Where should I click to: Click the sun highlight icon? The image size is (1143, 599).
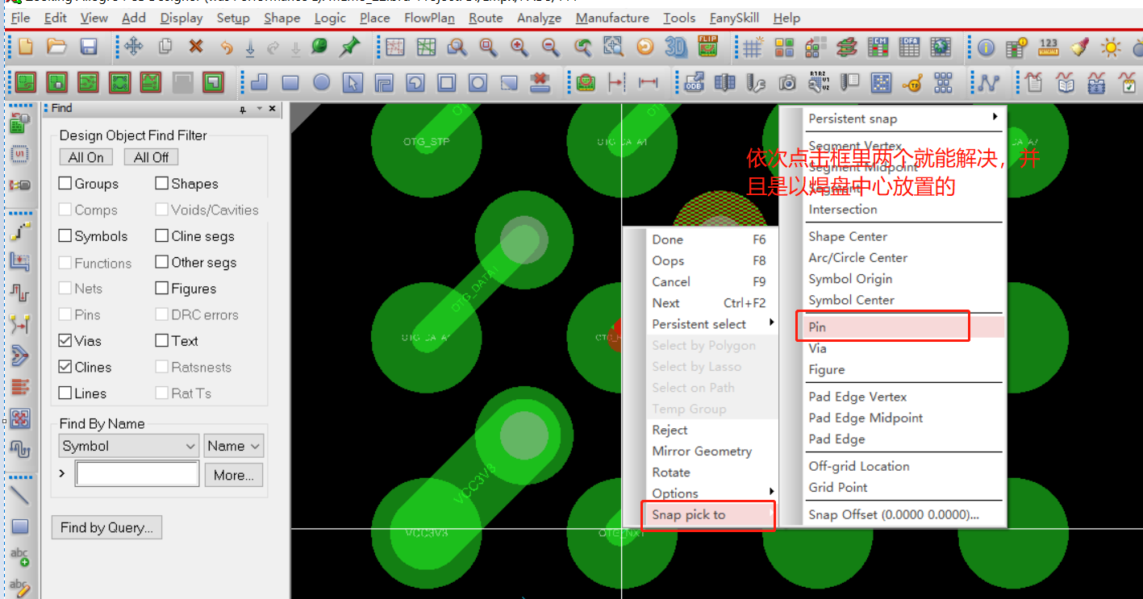click(1112, 48)
